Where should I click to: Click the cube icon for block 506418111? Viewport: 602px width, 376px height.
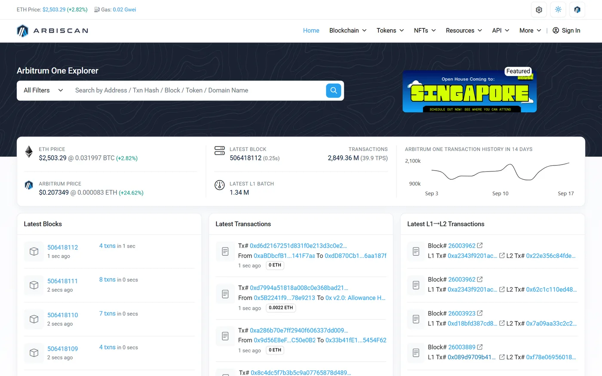tap(34, 285)
